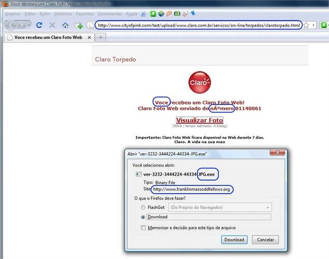The width and height of the screenshot is (329, 259).
Task: Close the 'Abrir' download dialog
Action: point(277,152)
